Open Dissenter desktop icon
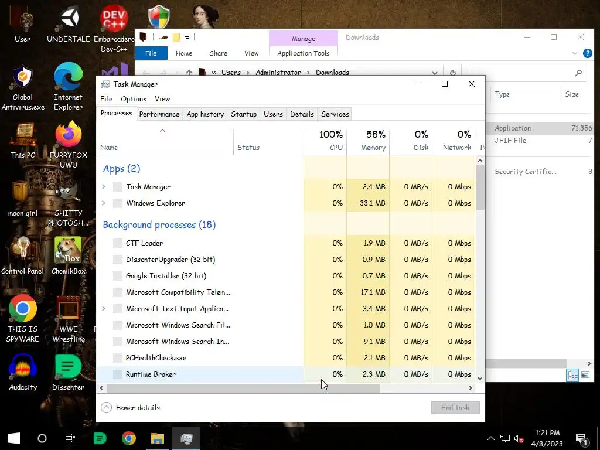Viewport: 600px width, 450px height. 68,372
